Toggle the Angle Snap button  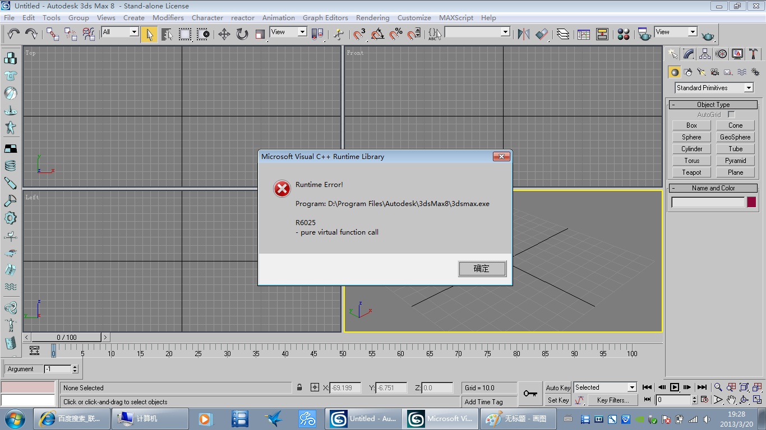pos(378,34)
